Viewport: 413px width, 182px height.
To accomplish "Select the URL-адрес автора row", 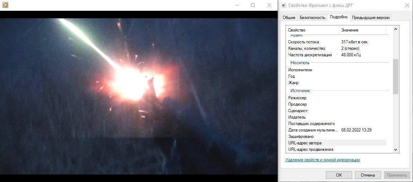I will 337,143.
